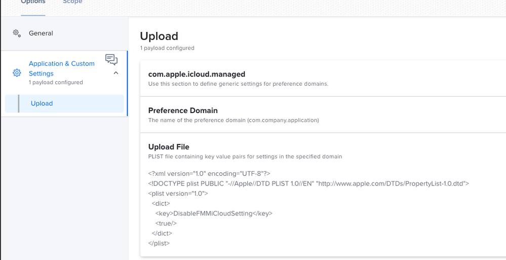Click the true value line
Viewport: 506px width, 260px height.
166,224
